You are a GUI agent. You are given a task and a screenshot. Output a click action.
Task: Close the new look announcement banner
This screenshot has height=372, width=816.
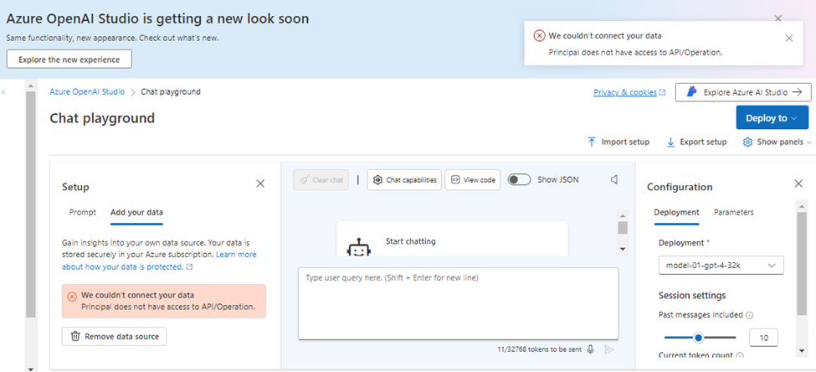[778, 18]
